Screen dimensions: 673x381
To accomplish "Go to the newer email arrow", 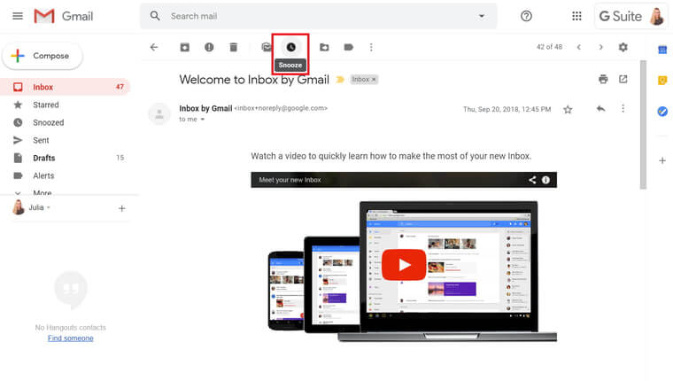I will 578,47.
